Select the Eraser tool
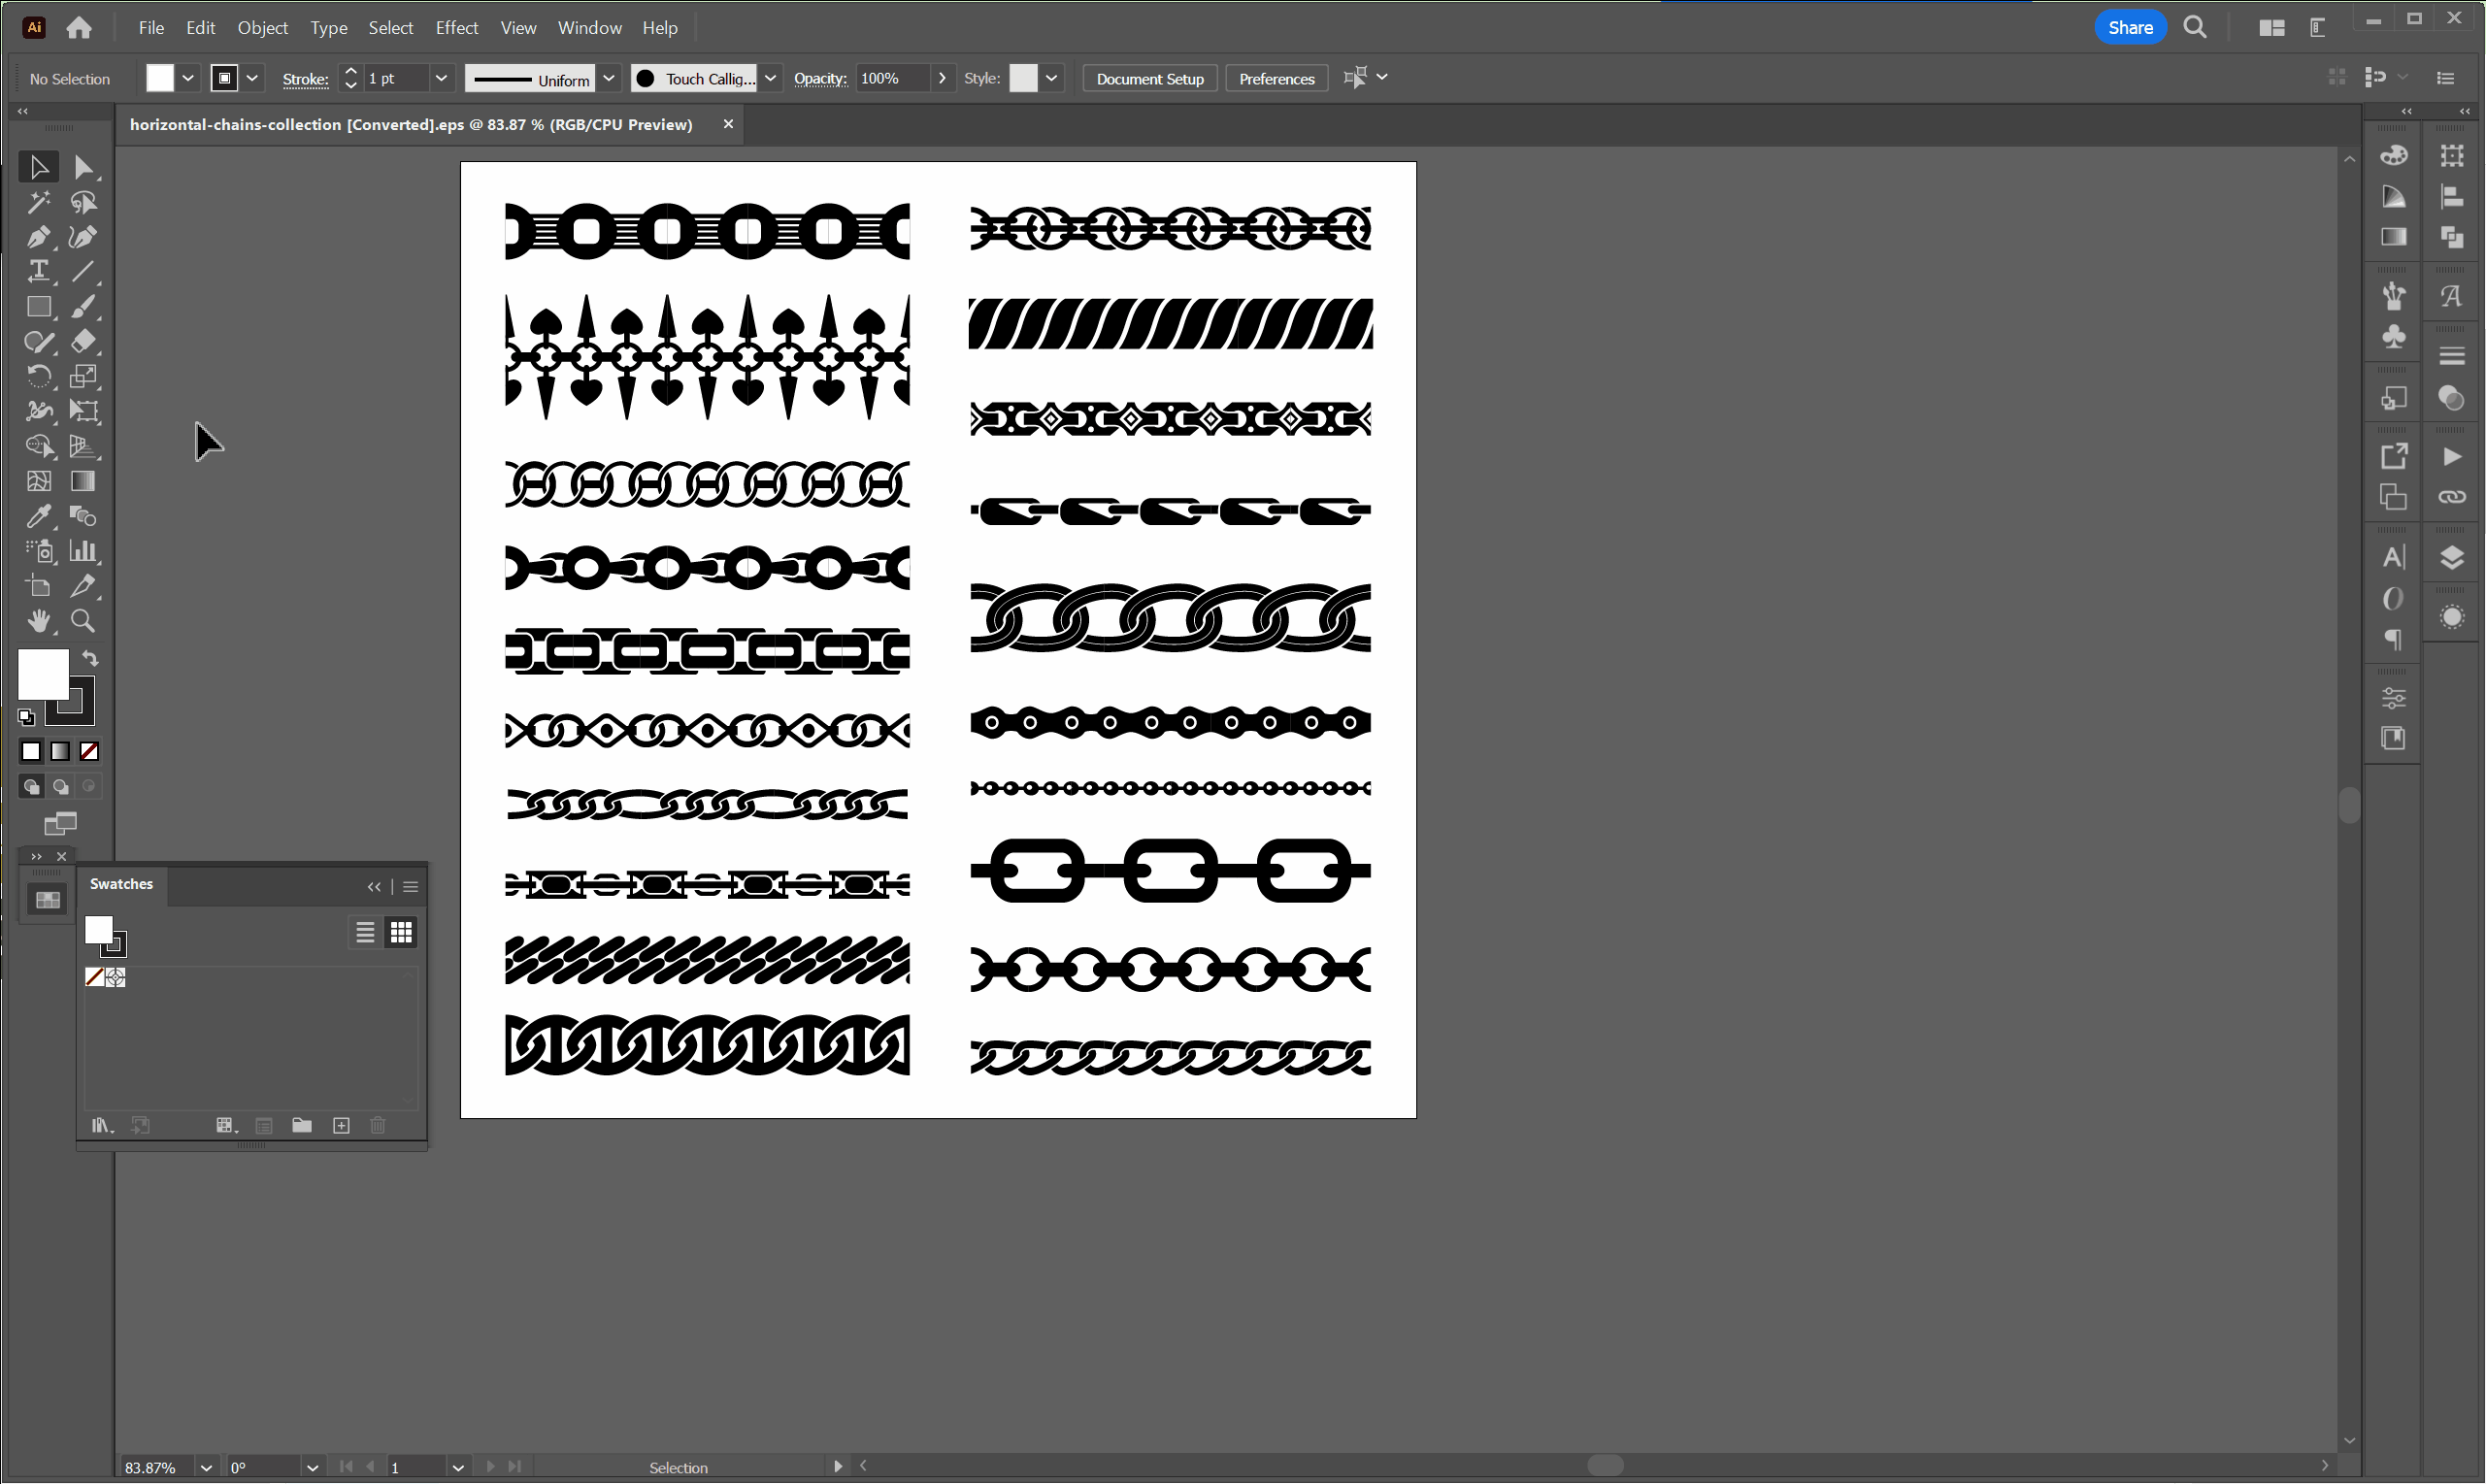Viewport: 2486px width, 1484px height. click(83, 341)
